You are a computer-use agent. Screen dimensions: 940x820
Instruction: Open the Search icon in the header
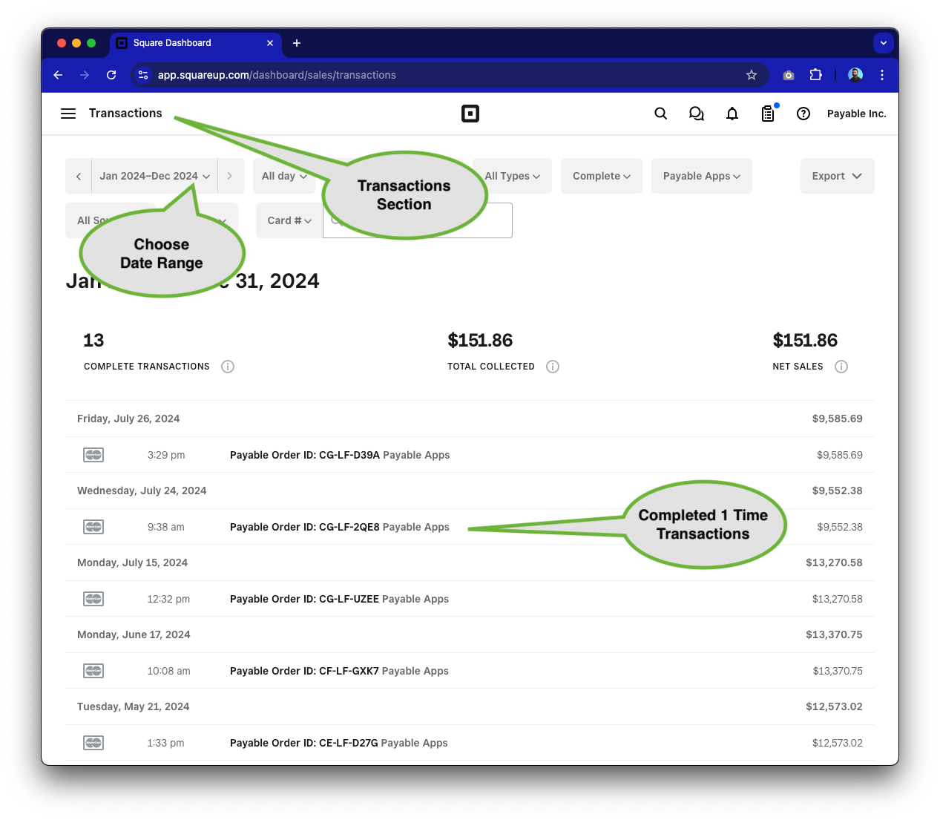point(660,114)
